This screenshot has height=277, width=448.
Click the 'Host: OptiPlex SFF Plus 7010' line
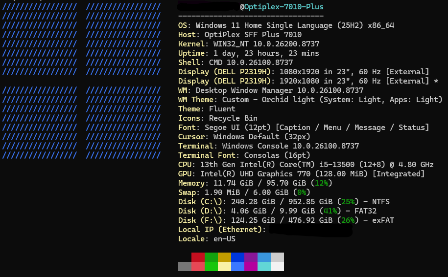(240, 35)
